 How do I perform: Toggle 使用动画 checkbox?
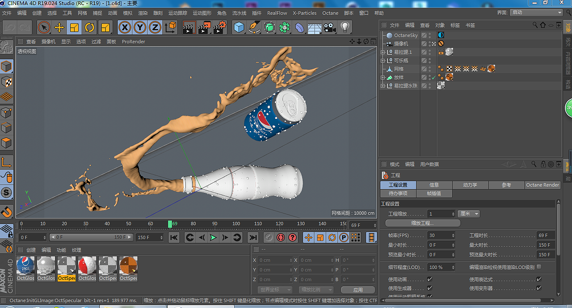coord(429,279)
